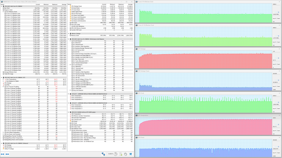Collapse the Core Thermal Throttling subtree
Viewport: 282px width, 158px height.
(3, 87)
